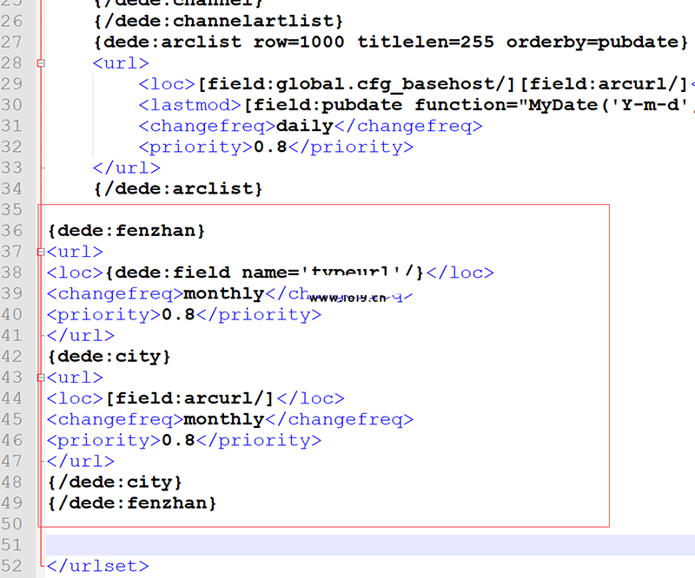695x578 pixels.
Task: Click line number 36 in the margin
Action: click(x=12, y=231)
